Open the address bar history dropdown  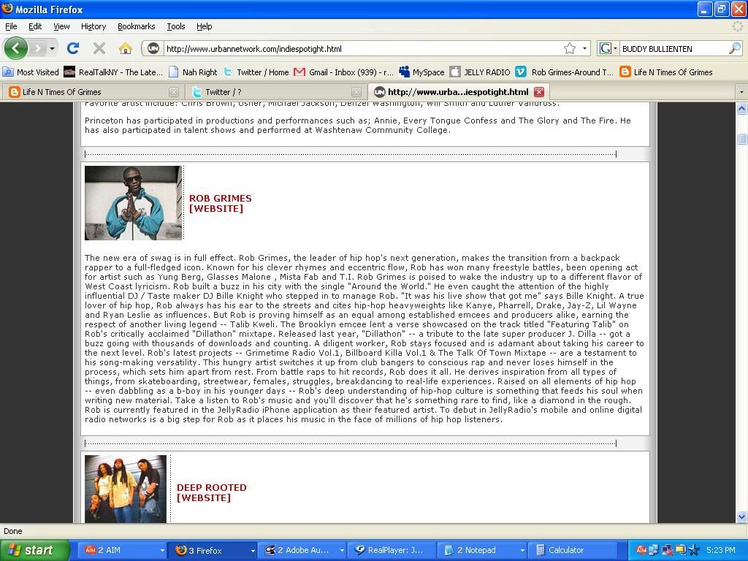point(584,48)
